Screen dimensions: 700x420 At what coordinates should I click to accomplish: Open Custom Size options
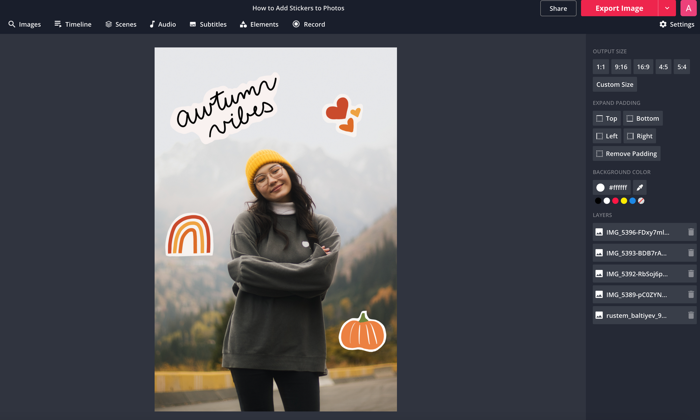point(615,84)
